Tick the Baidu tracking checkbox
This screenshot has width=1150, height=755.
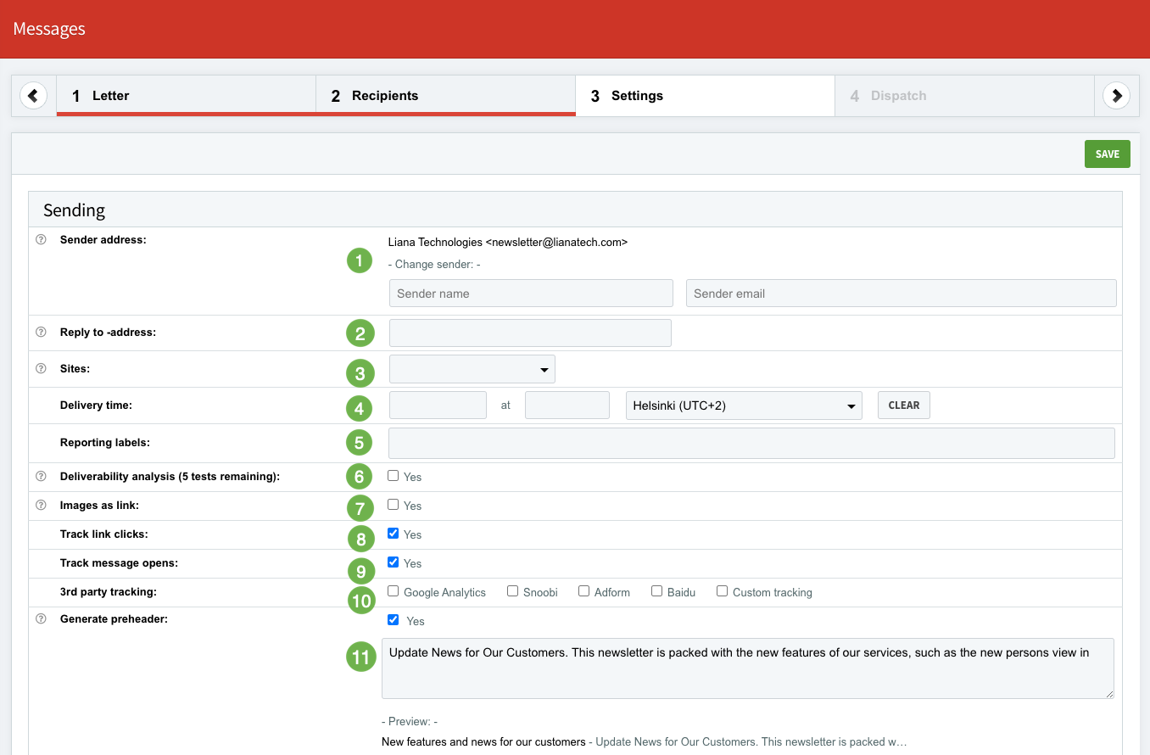656,591
